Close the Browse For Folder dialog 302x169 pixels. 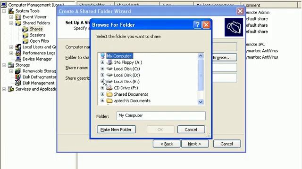click(206, 25)
